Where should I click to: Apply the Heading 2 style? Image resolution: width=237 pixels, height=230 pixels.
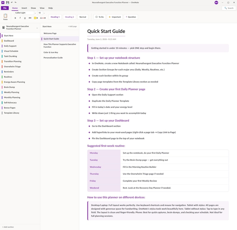point(70,17)
